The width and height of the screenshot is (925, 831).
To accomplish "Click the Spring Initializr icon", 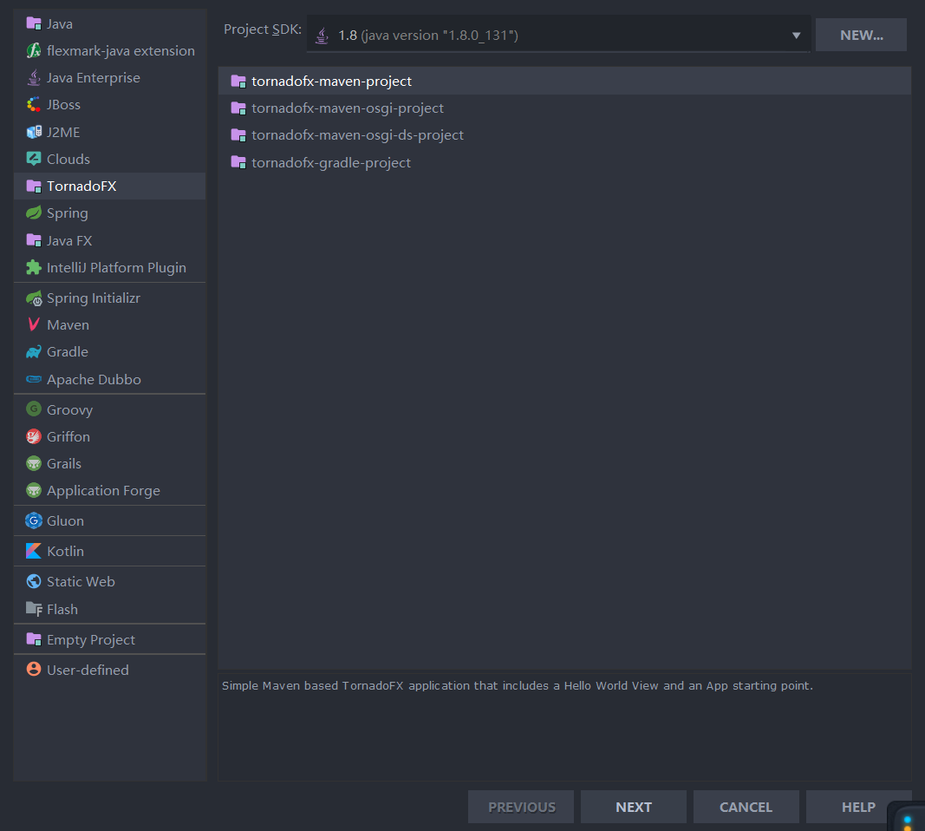I will [34, 298].
